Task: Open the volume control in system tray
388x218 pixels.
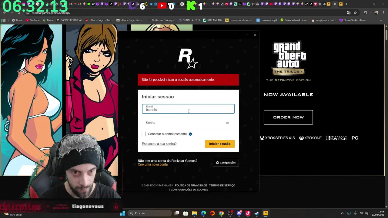Action: point(366,213)
